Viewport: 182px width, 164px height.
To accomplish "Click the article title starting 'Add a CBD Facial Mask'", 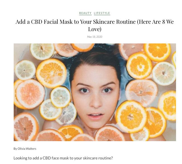I will pyautogui.click(x=95, y=25).
